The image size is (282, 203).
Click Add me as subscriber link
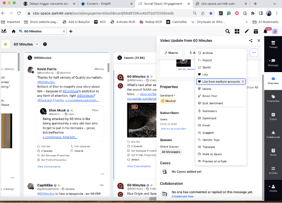pyautogui.click(x=173, y=128)
